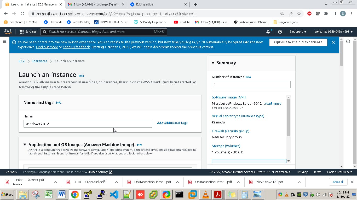Open the info panel icon at right
This screenshot has width=357, height=200.
click(x=348, y=41)
